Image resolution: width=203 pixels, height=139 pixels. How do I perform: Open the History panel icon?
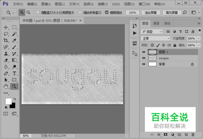coord(135,26)
